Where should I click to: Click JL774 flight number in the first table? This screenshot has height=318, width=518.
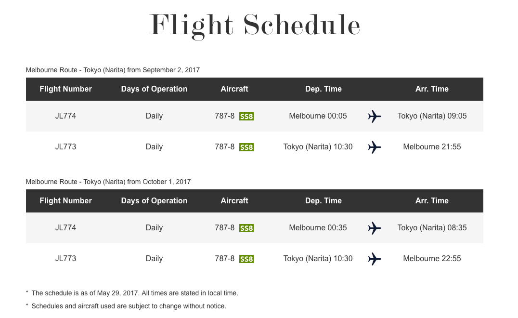coord(66,116)
